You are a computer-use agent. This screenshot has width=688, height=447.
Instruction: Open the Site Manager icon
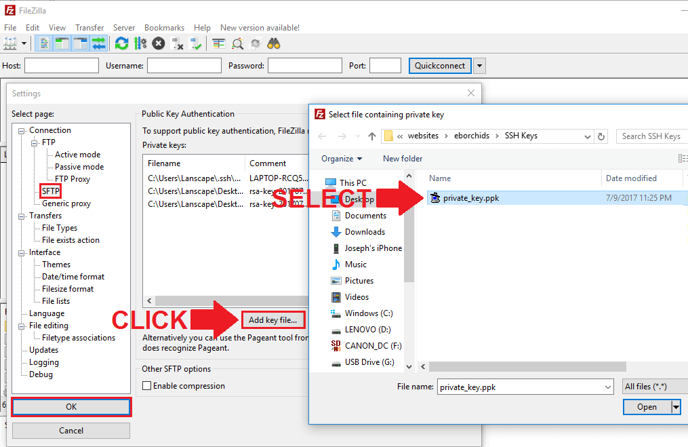[9, 43]
